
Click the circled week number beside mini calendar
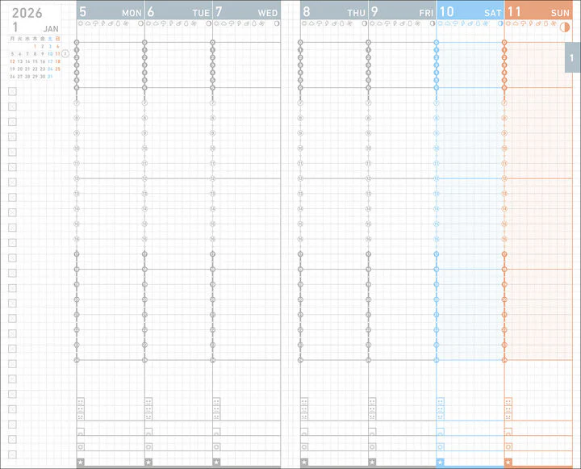65,54
